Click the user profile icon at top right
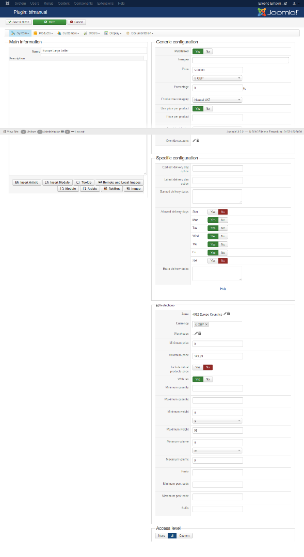The width and height of the screenshot is (304, 557). pos(294,3)
